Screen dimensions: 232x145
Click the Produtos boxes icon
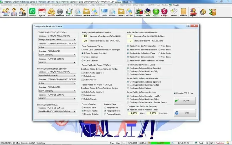point(51,12)
